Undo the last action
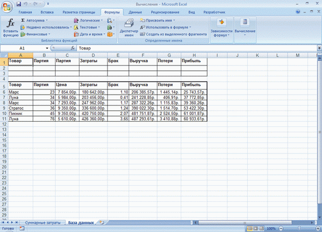 (25, 4)
